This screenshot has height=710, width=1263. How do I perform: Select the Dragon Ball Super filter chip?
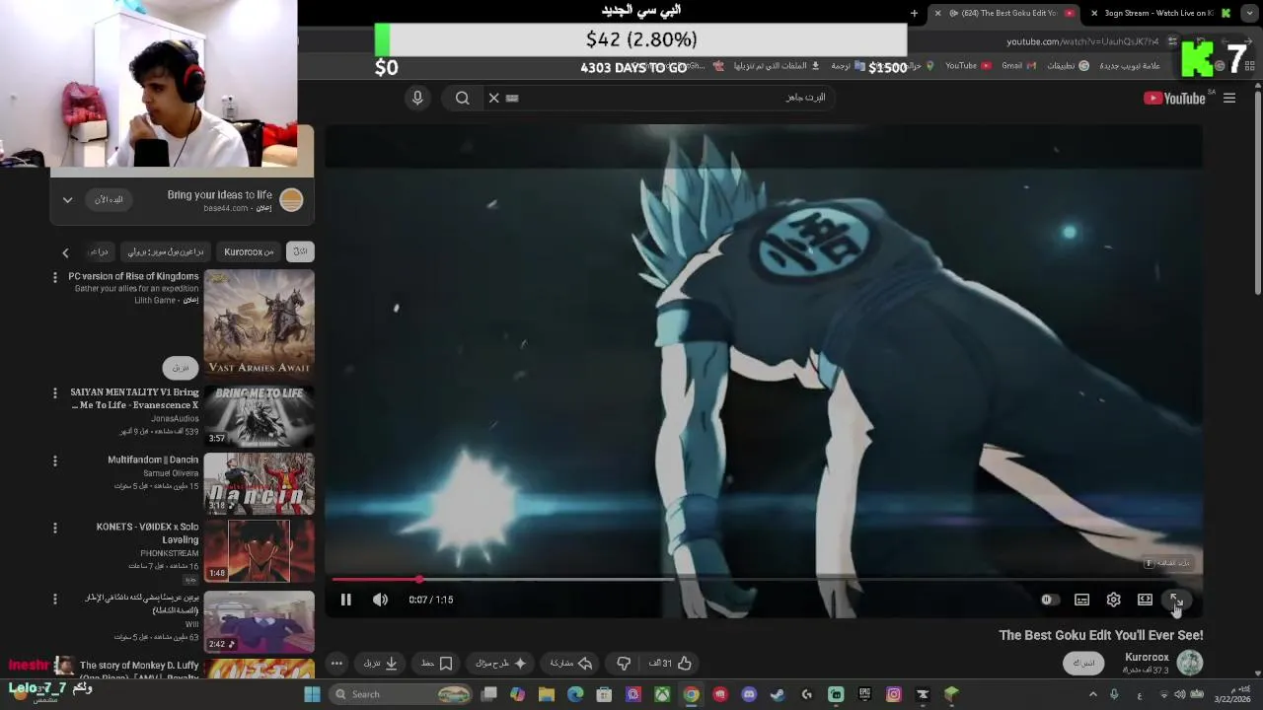pyautogui.click(x=166, y=251)
